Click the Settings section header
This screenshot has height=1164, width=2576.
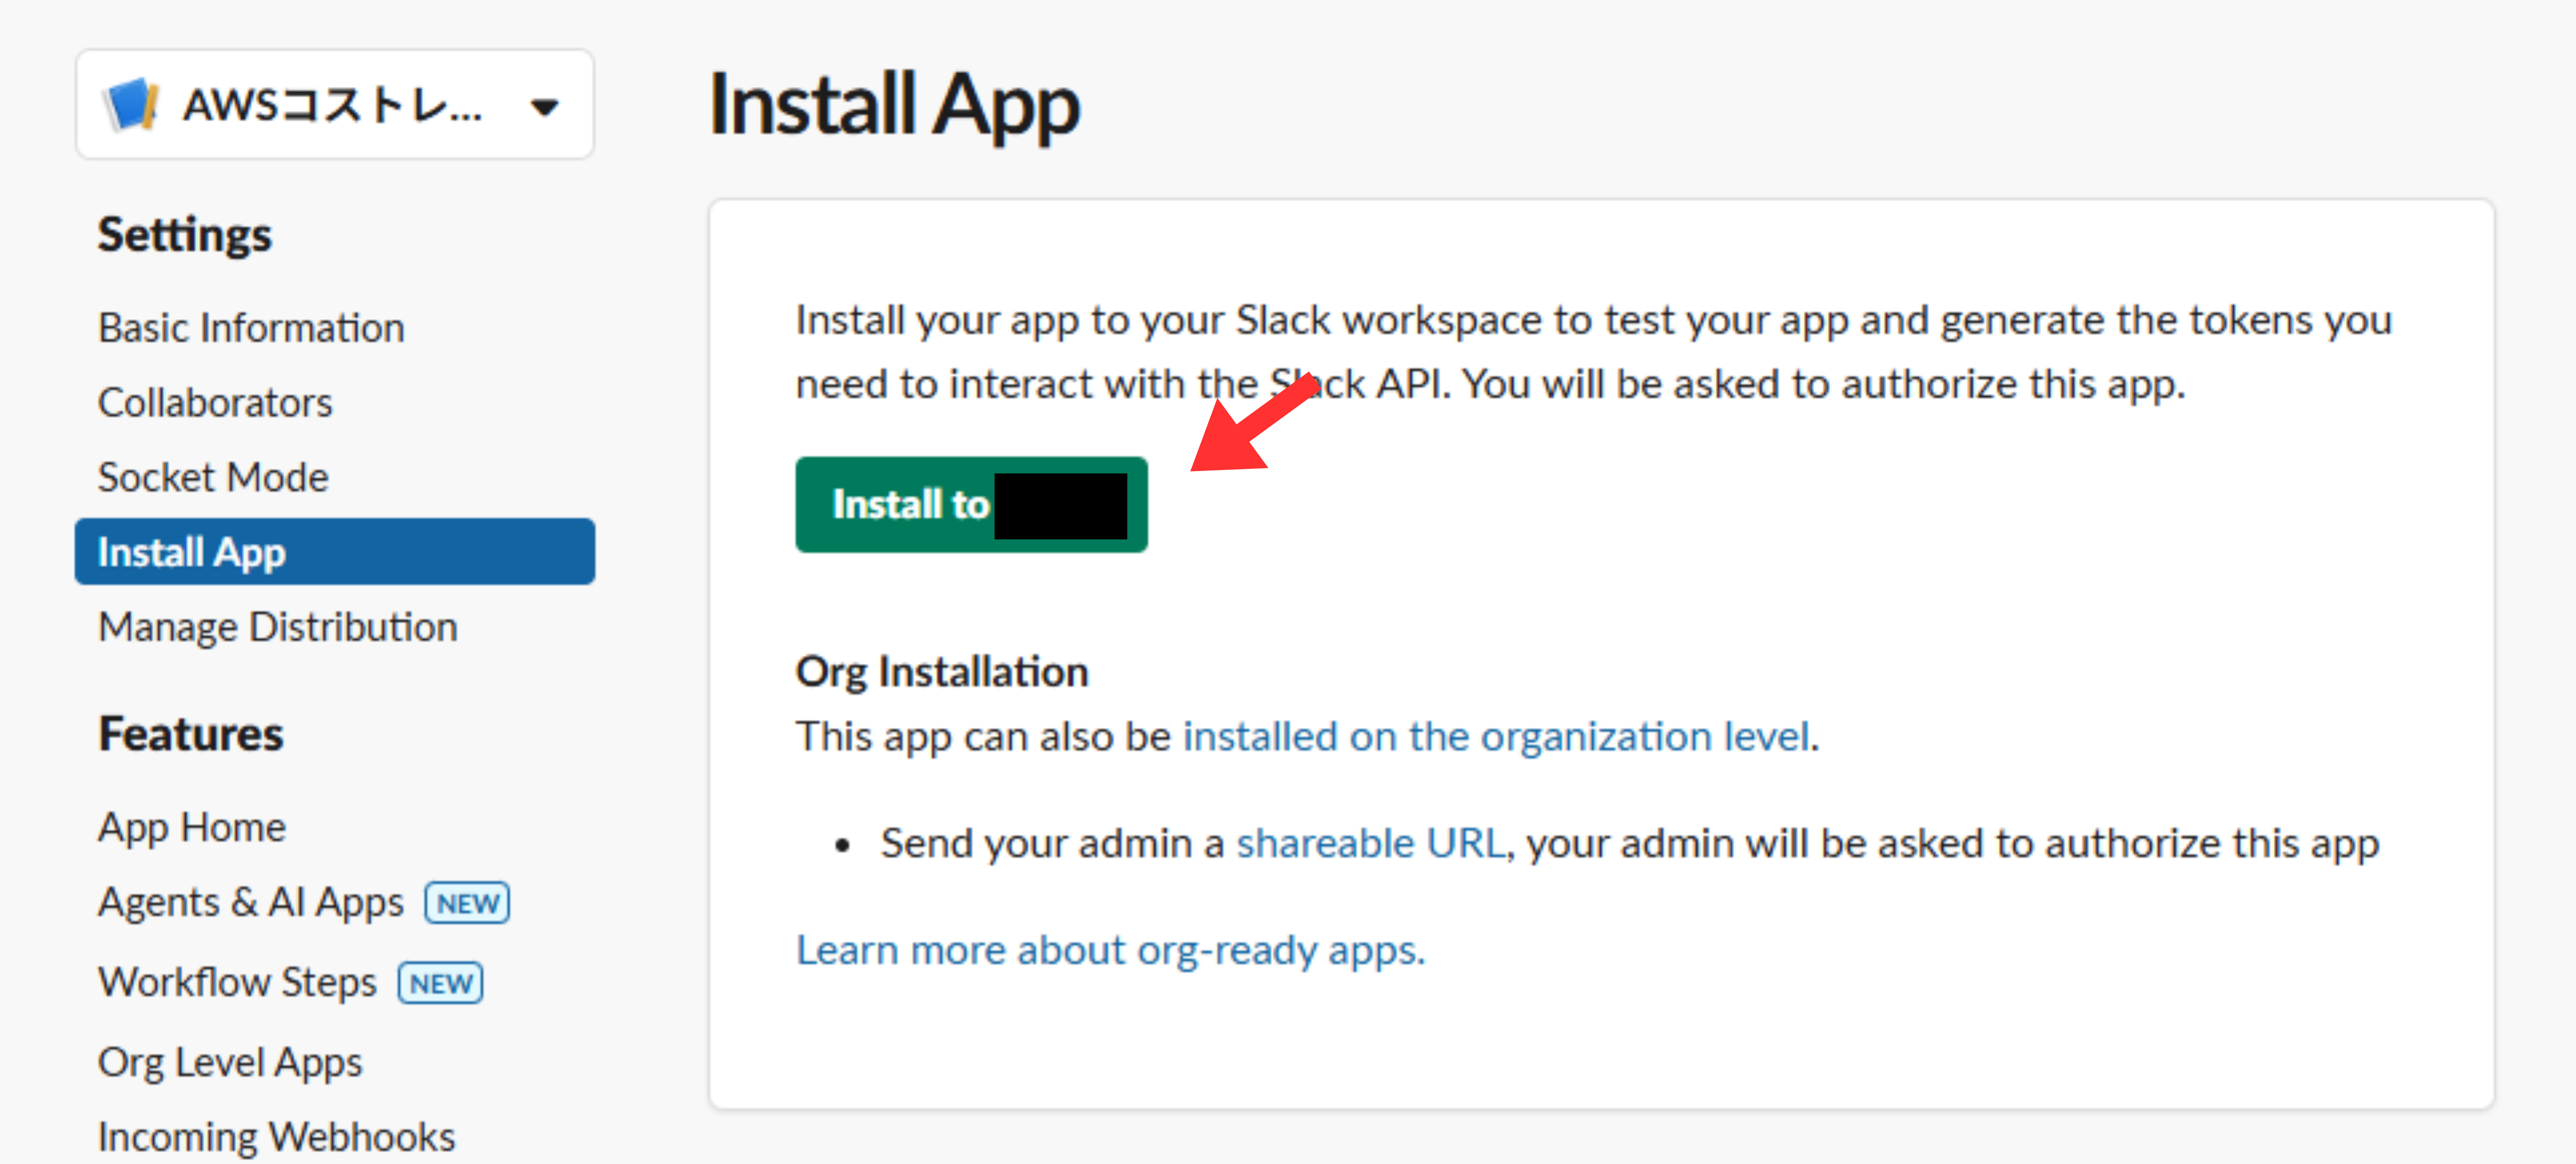184,235
